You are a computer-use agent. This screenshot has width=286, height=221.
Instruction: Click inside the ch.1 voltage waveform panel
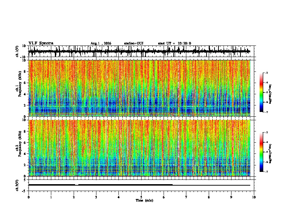click(x=142, y=51)
